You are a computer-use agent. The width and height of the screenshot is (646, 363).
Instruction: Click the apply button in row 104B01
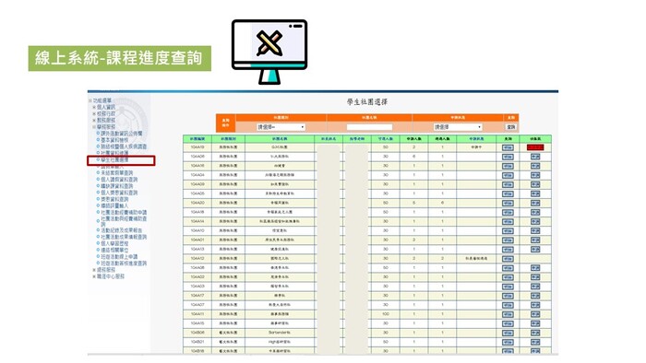[x=535, y=342]
